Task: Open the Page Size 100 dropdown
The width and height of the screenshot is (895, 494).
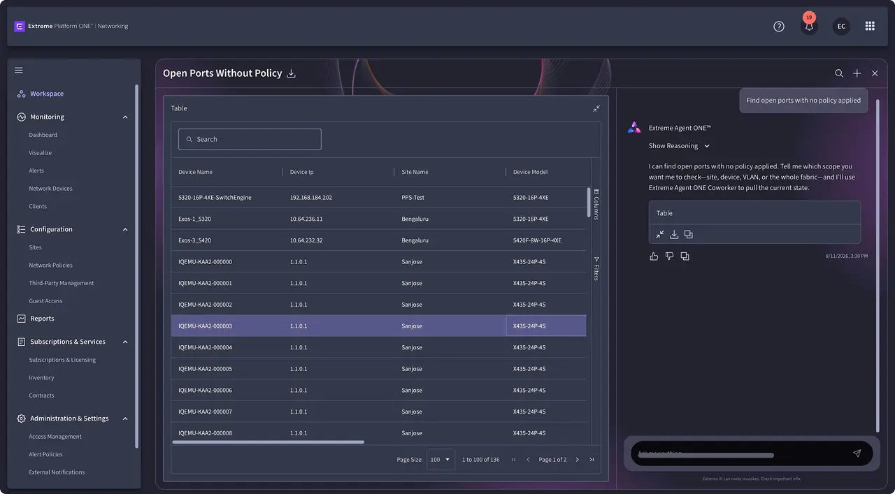Action: (x=441, y=460)
